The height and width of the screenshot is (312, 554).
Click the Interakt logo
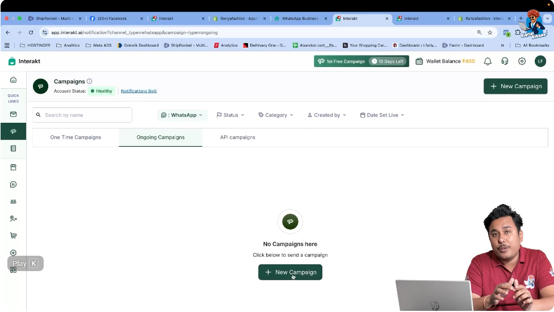point(24,61)
